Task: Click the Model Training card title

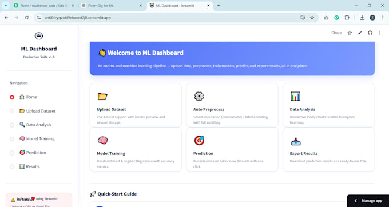Action: pyautogui.click(x=111, y=153)
